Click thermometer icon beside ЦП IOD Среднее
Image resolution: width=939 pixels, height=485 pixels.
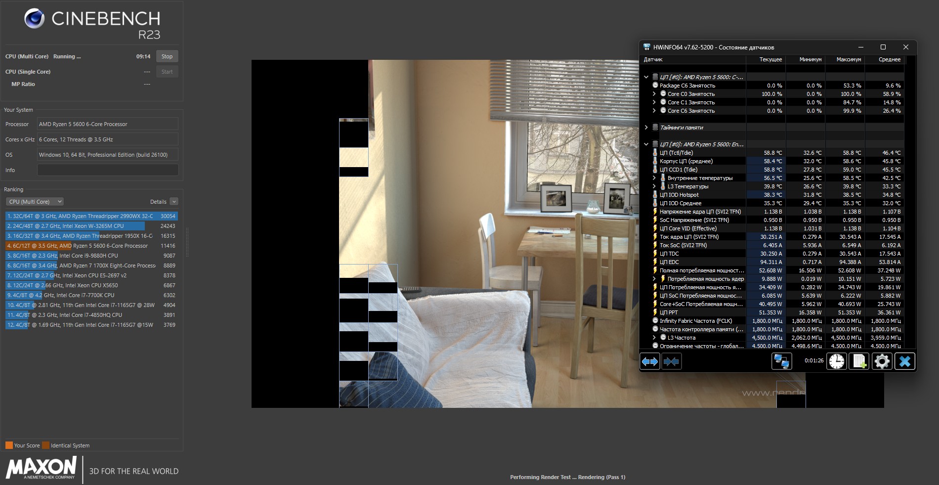pos(655,203)
